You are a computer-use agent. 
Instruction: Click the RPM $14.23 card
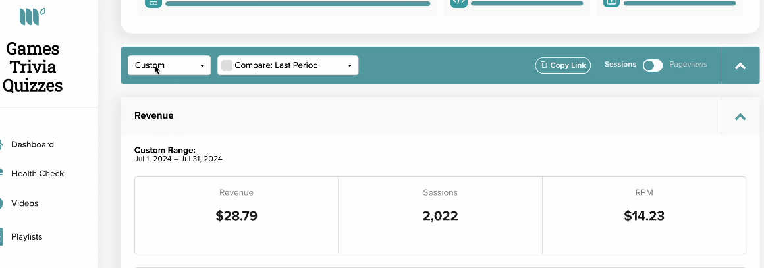point(643,215)
